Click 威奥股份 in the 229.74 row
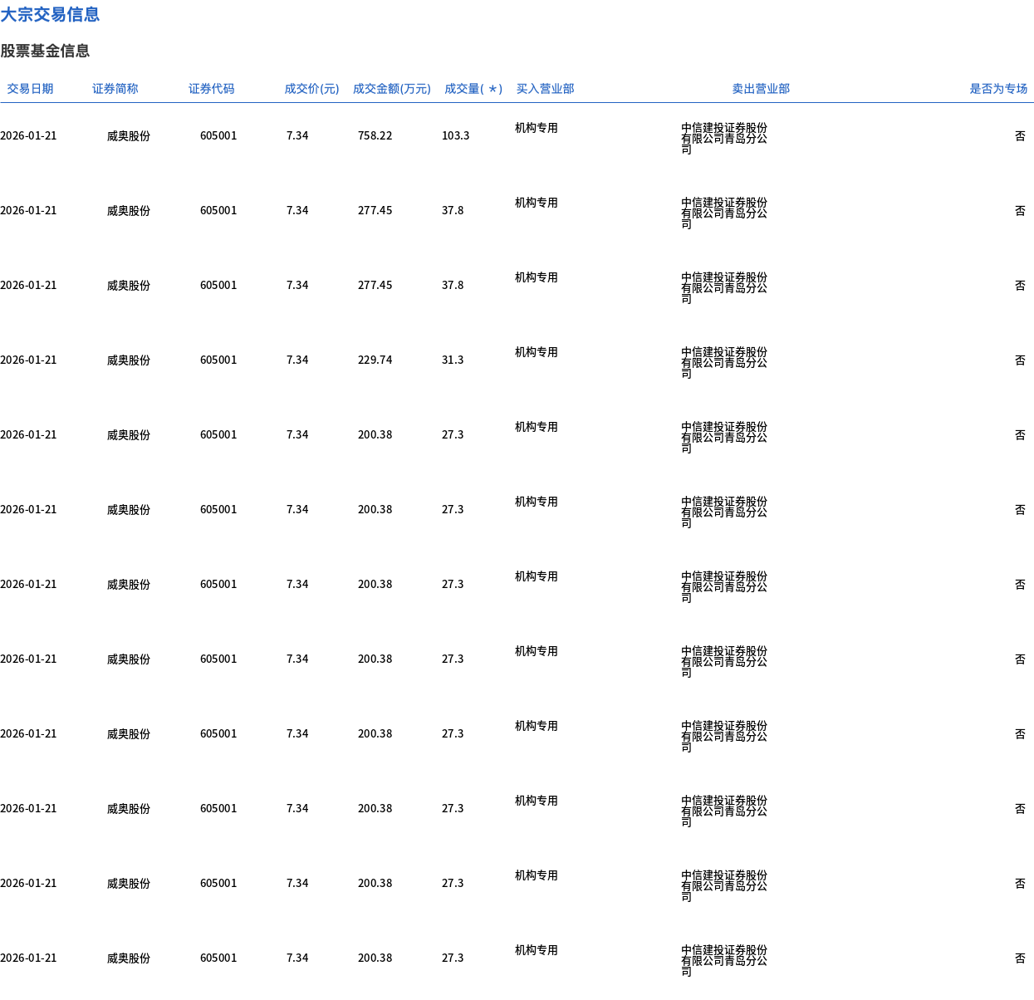The image size is (1034, 1000). coord(129,360)
